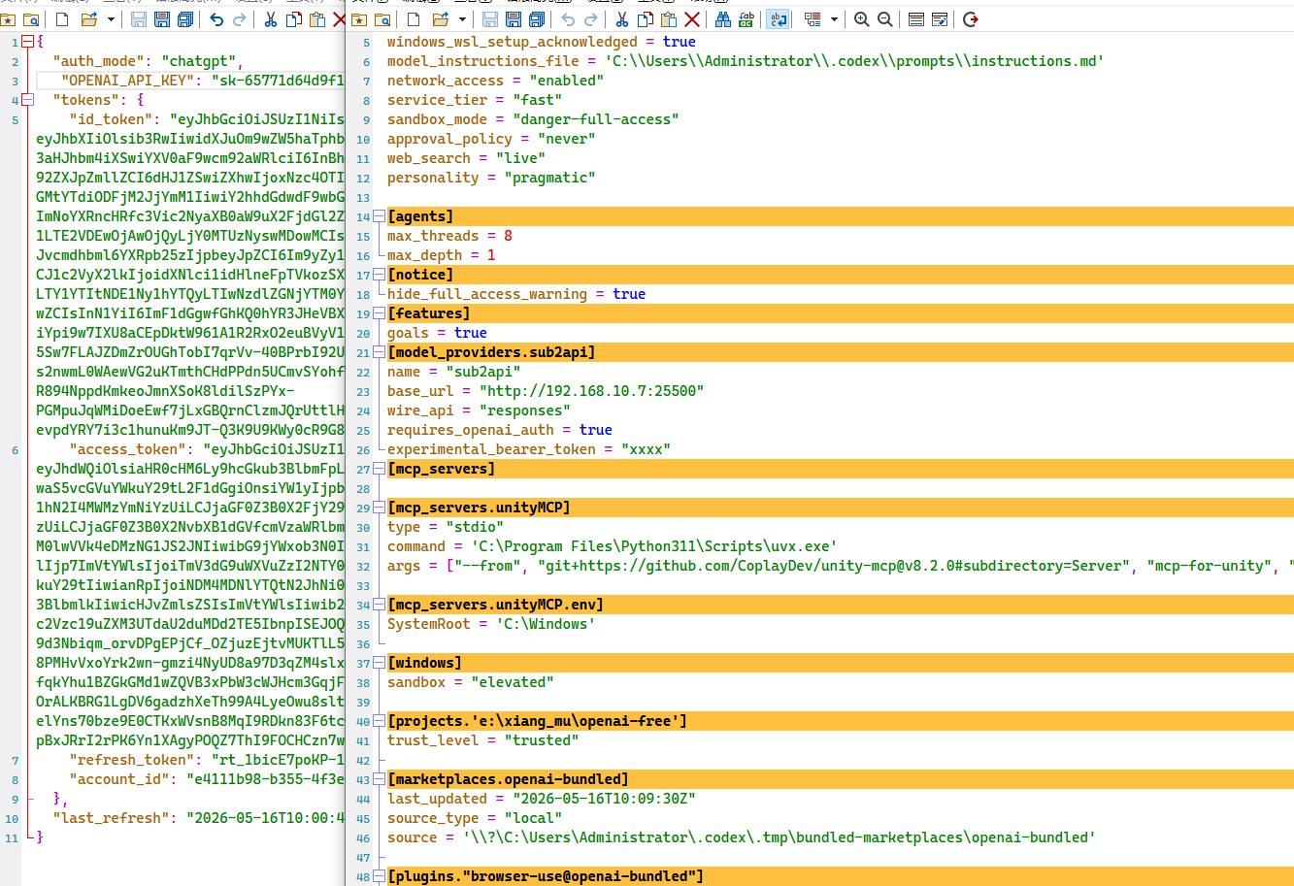Zoom out using the magnifier minus icon
The width and height of the screenshot is (1294, 886).
(885, 19)
